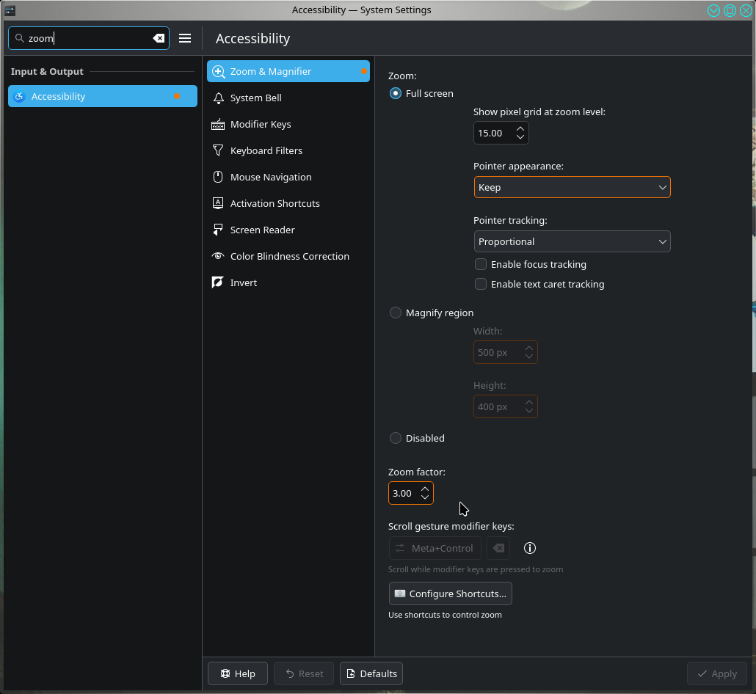The height and width of the screenshot is (694, 756).
Task: Select Mouse Navigation in the list
Action: point(288,177)
